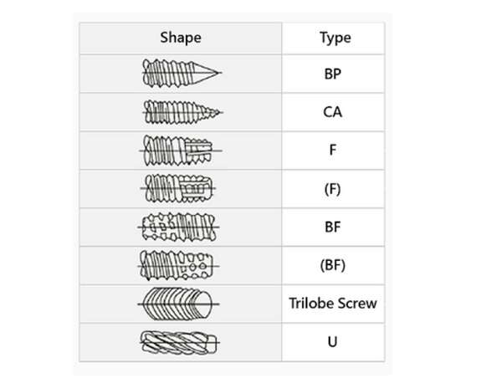Select the BF type label

(333, 227)
